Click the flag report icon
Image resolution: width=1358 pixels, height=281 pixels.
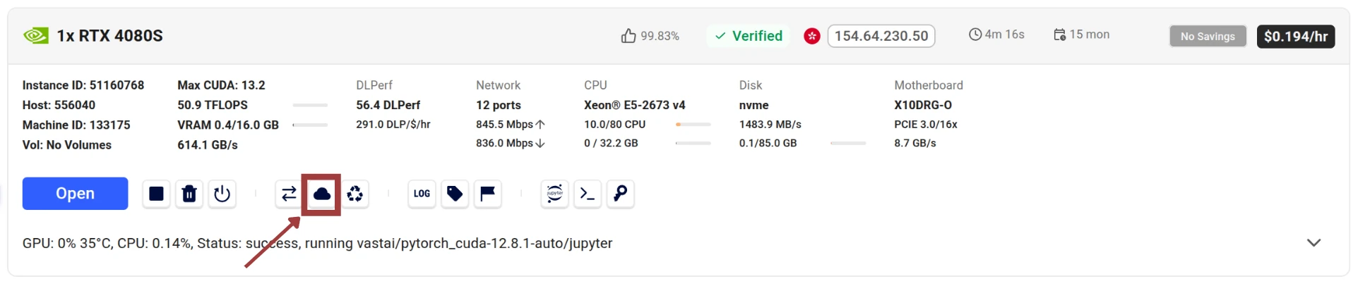click(488, 194)
